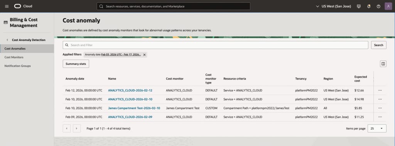Open the James Compartment Test-2026-02-10 link
395x146 pixels.
134,108
